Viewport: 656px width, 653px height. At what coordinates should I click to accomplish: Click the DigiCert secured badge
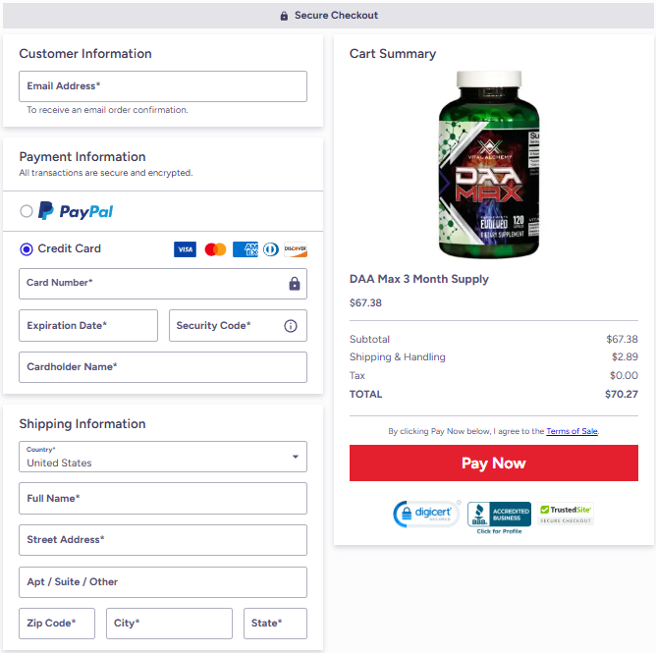[x=426, y=514]
